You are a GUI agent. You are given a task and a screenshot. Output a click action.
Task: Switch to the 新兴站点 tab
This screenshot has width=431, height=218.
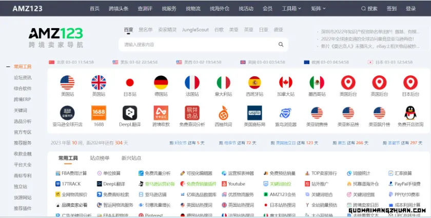coord(131,158)
